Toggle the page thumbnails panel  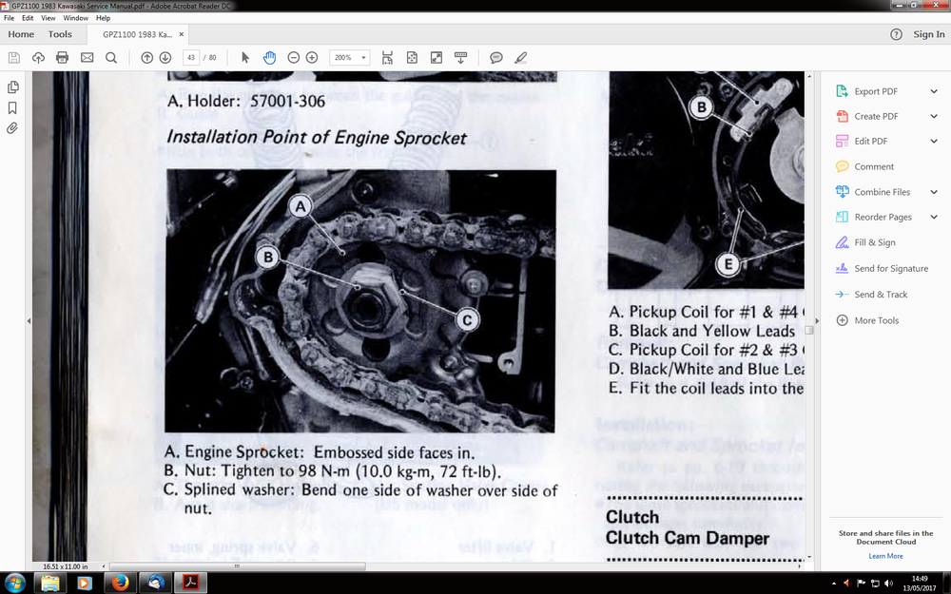(13, 86)
